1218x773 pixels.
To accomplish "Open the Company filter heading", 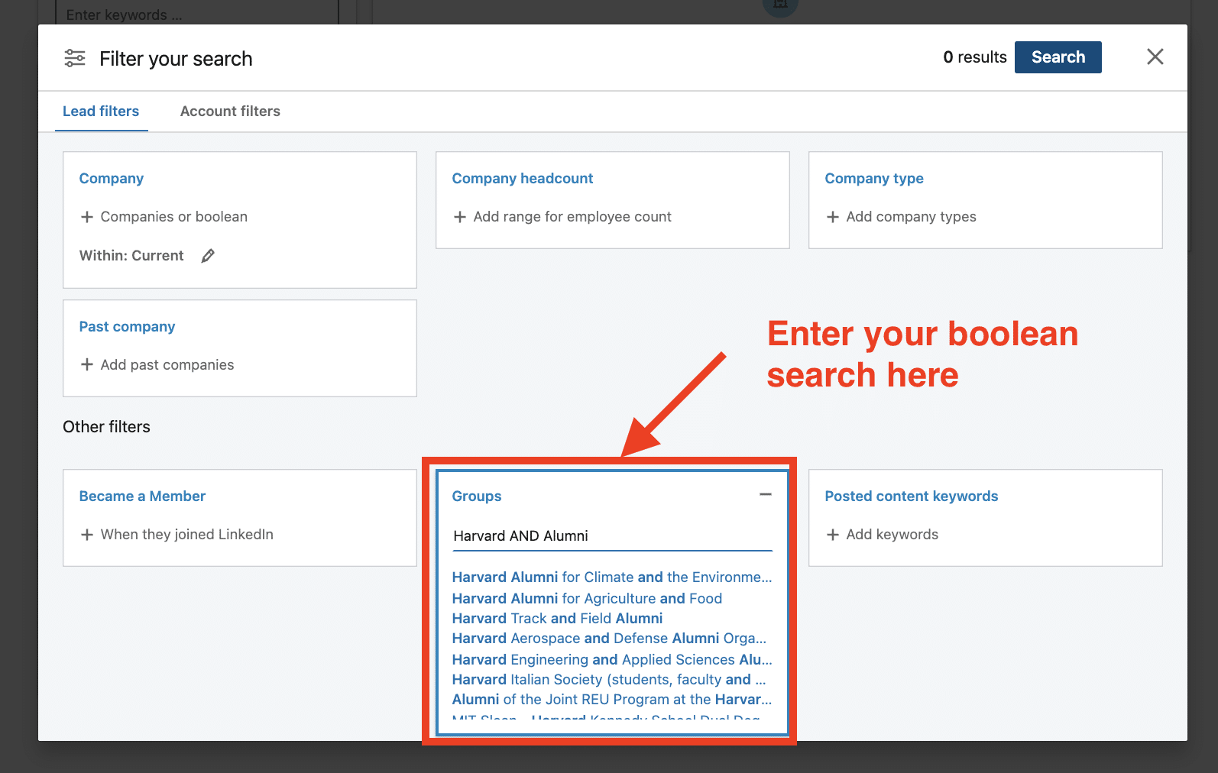I will tap(112, 179).
